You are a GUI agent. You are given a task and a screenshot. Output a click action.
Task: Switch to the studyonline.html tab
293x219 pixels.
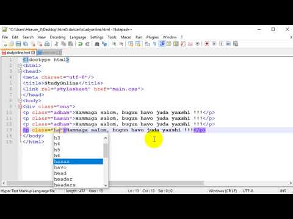(18, 53)
